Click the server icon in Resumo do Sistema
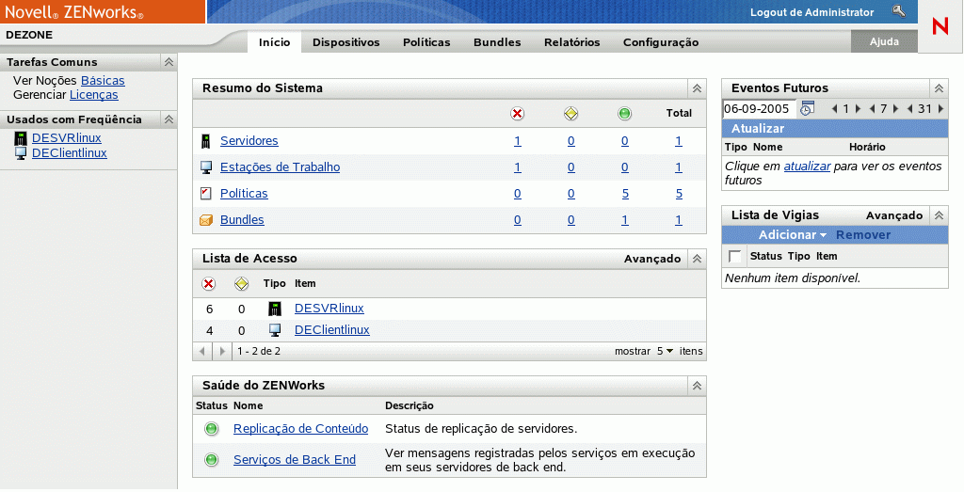The image size is (964, 492). click(206, 141)
